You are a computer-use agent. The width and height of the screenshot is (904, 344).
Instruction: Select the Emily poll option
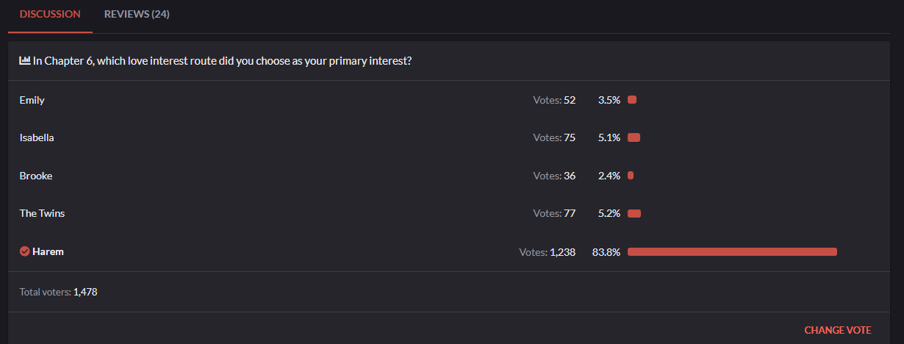[32, 100]
